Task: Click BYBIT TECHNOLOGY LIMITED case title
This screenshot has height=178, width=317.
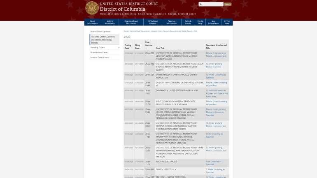Action: (x=176, y=103)
